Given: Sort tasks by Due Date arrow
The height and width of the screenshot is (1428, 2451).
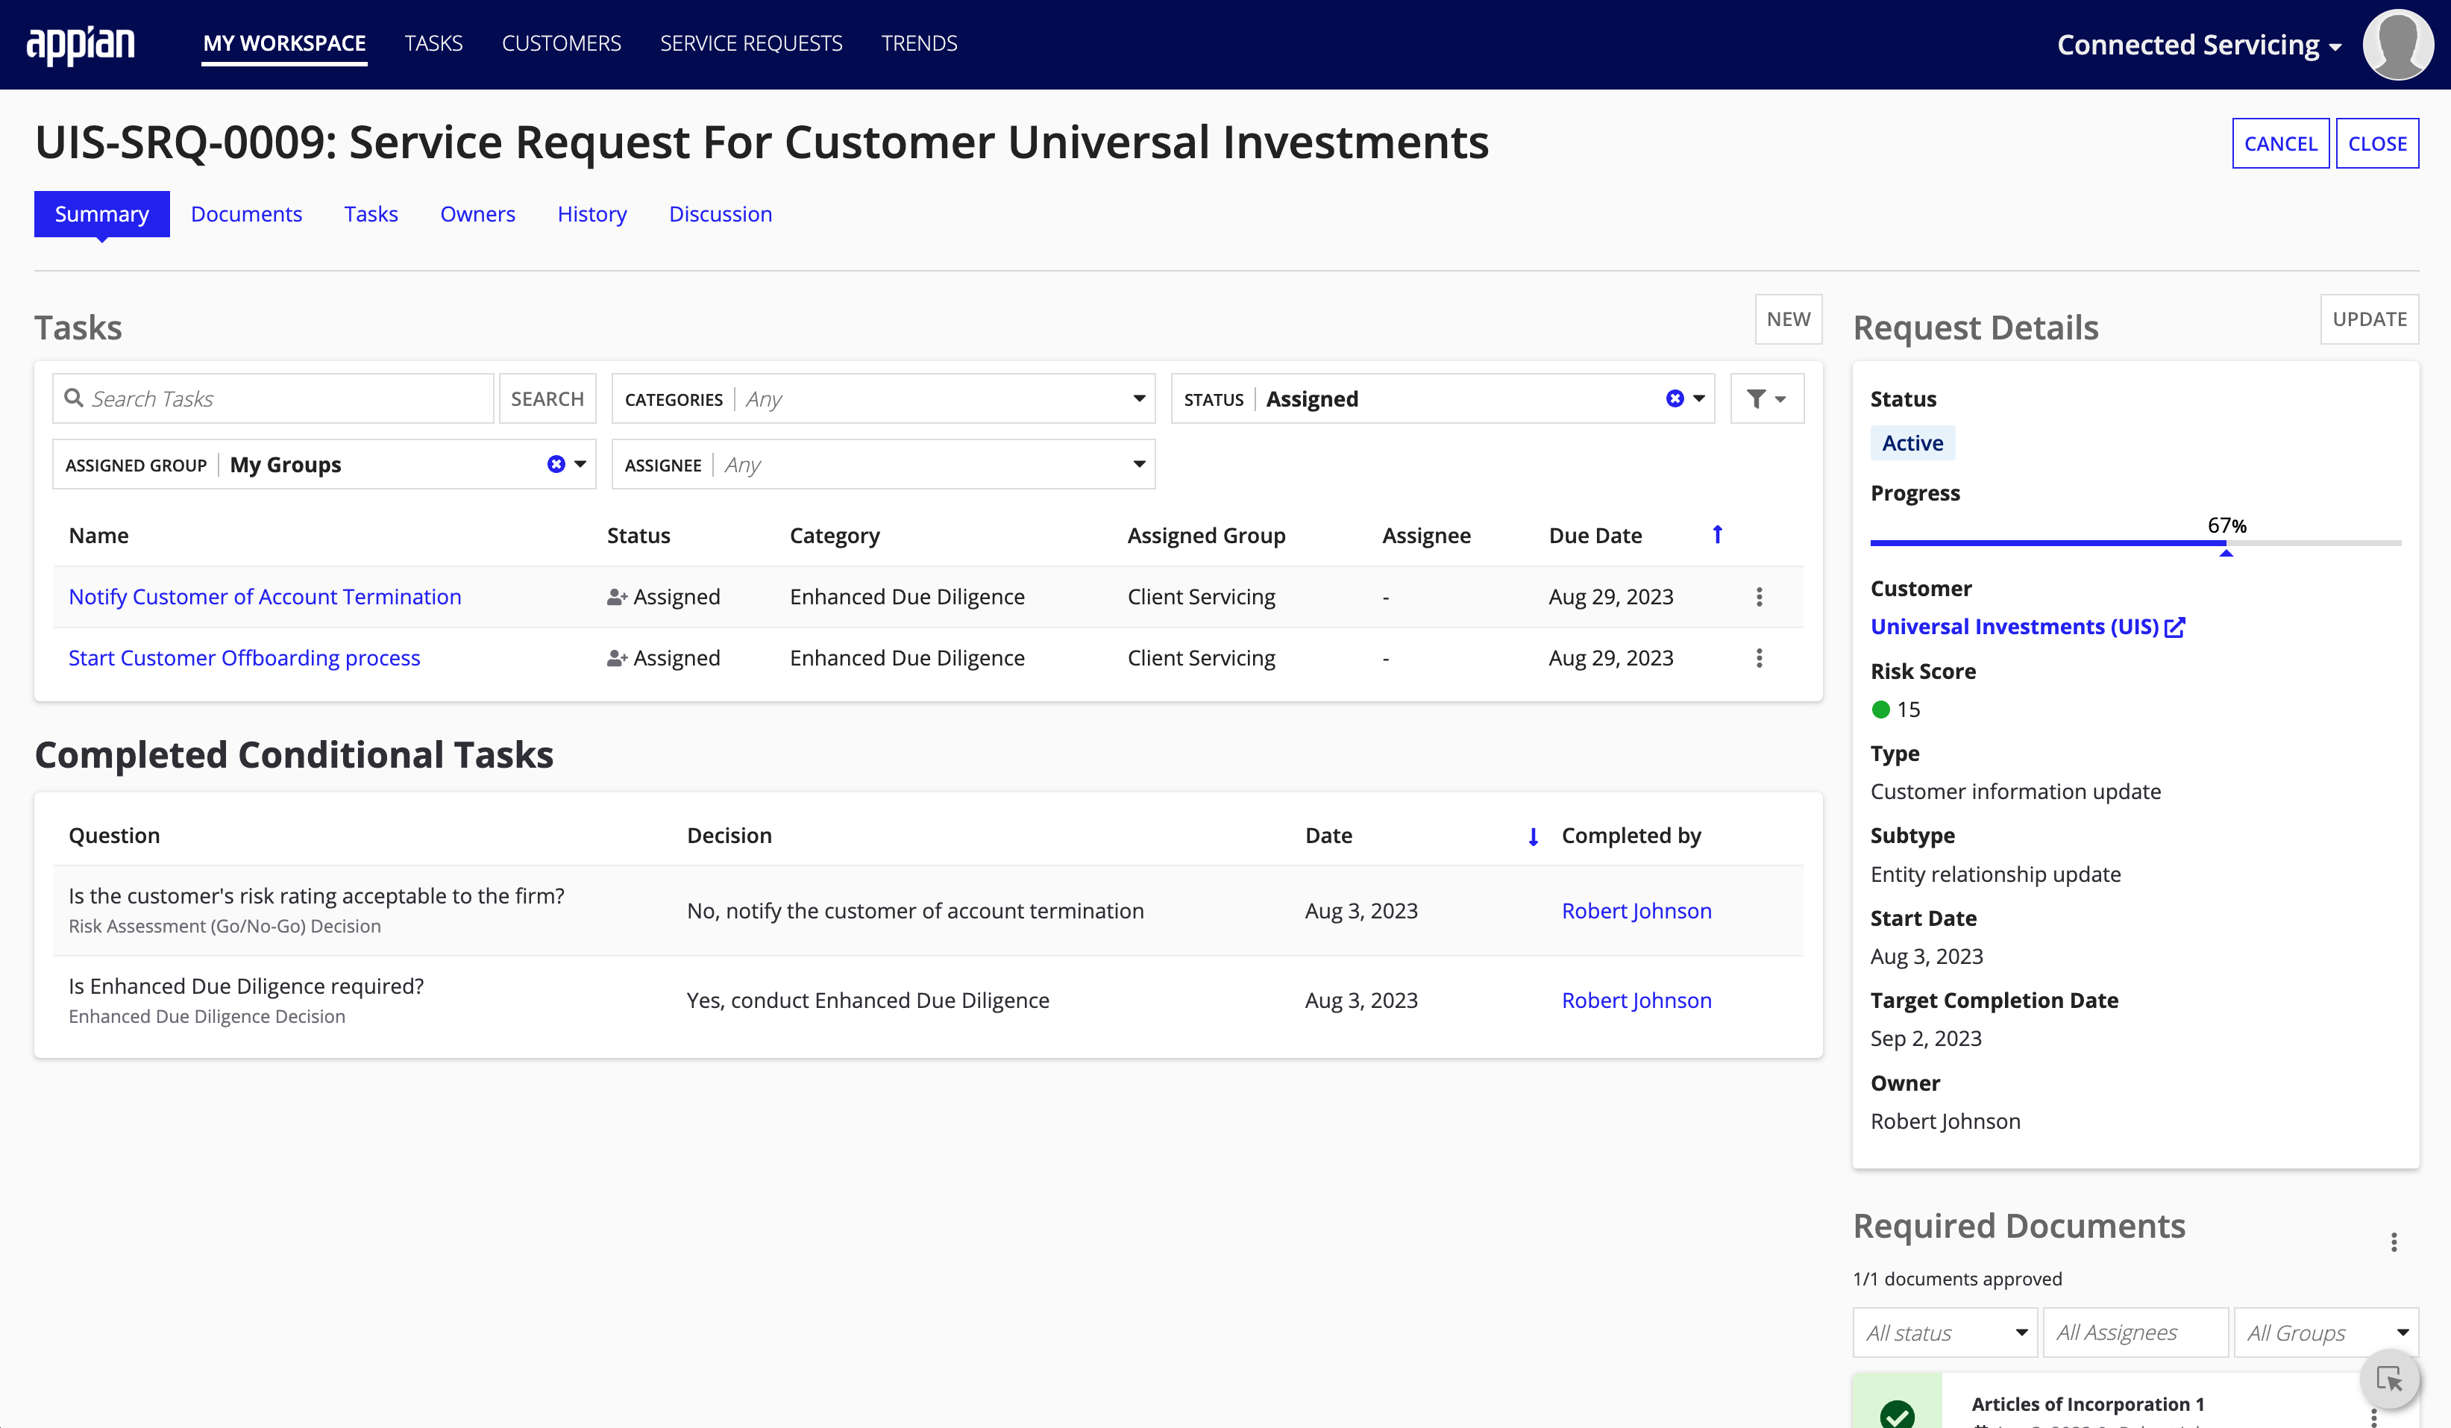Looking at the screenshot, I should coord(1717,535).
